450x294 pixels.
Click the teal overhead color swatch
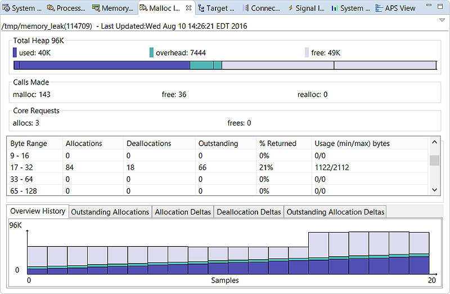coord(151,52)
